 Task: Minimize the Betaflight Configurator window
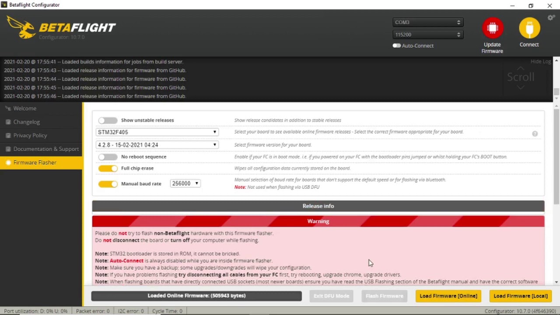(512, 5)
